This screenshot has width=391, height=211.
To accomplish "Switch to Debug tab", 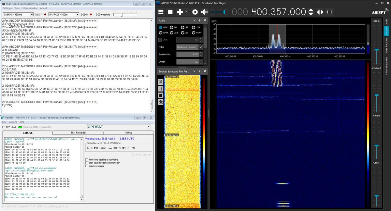I will (129, 133).
